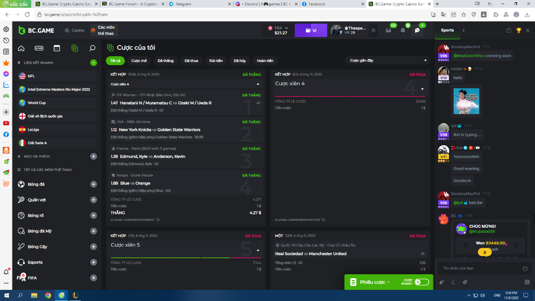Open the Cược gần đây sort dropdown
The image size is (535, 301).
(x=387, y=61)
